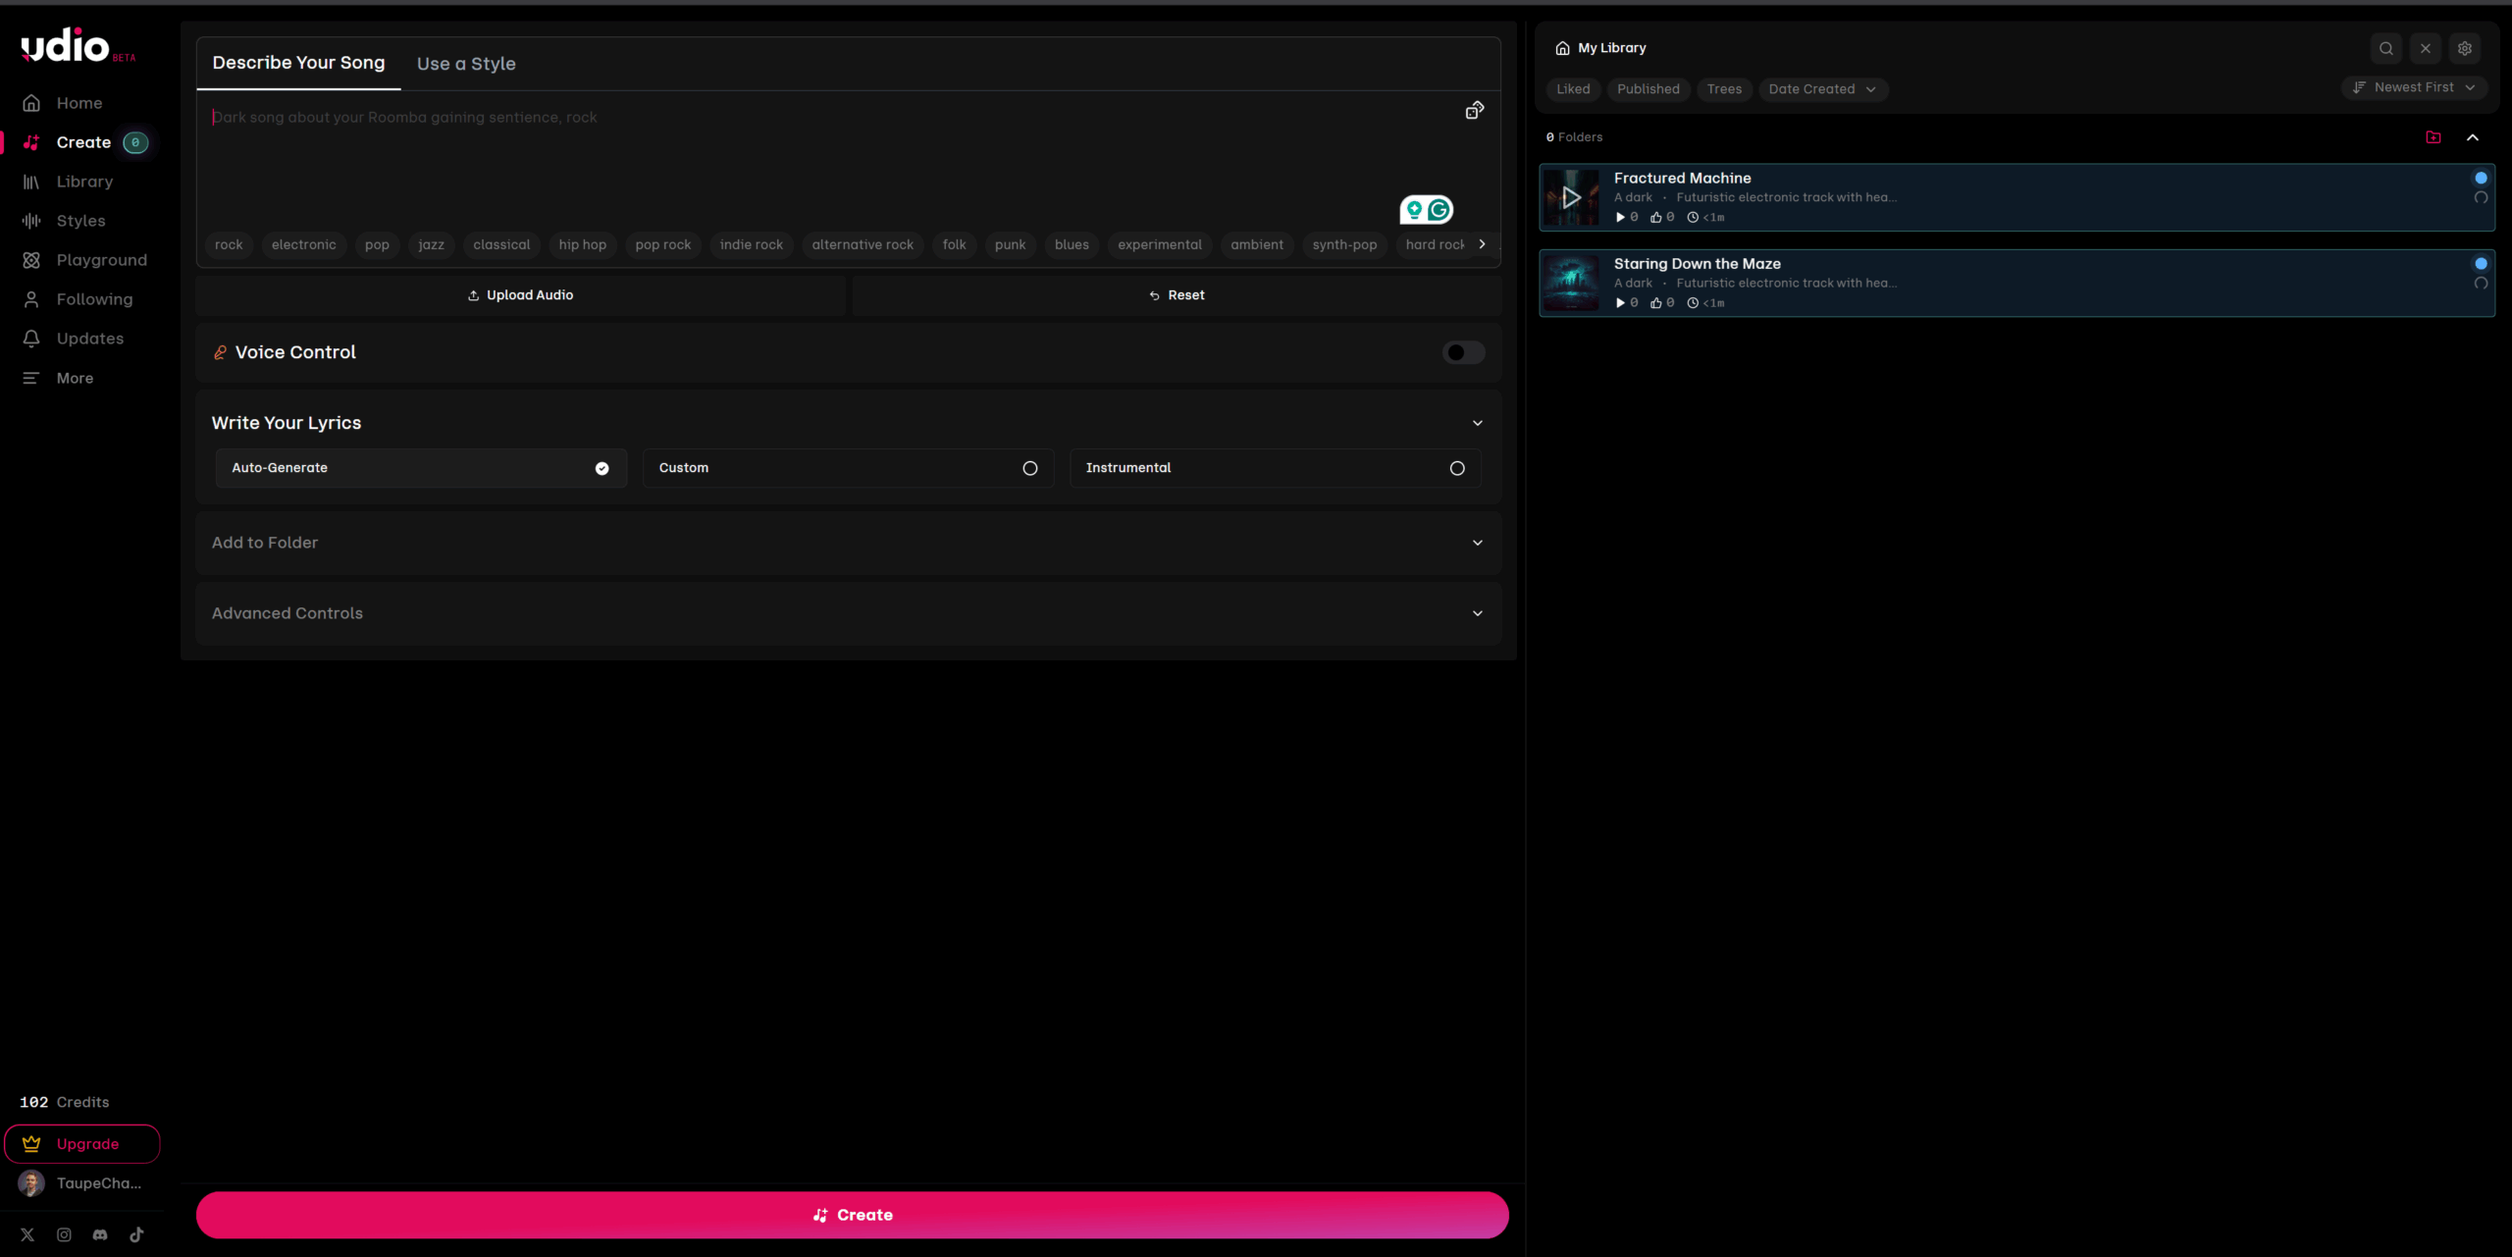Search the library with magnifier icon

2386,48
